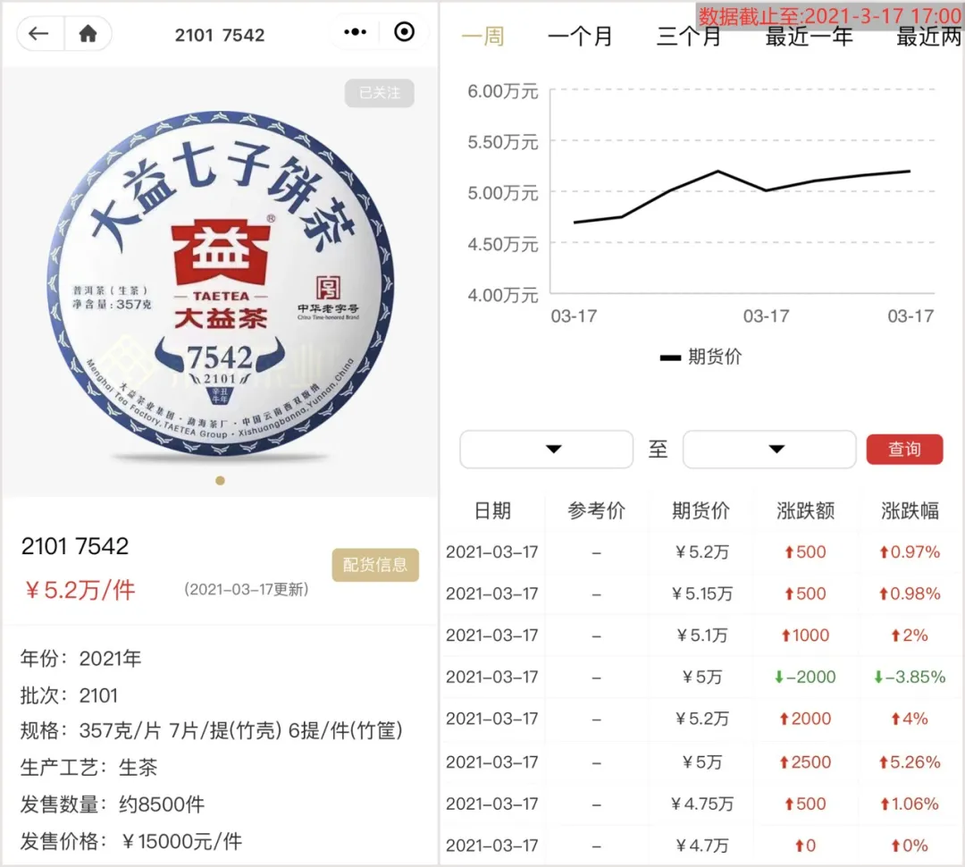Click the 0.98% percentage cell
Screen dimensions: 965x867
910,593
